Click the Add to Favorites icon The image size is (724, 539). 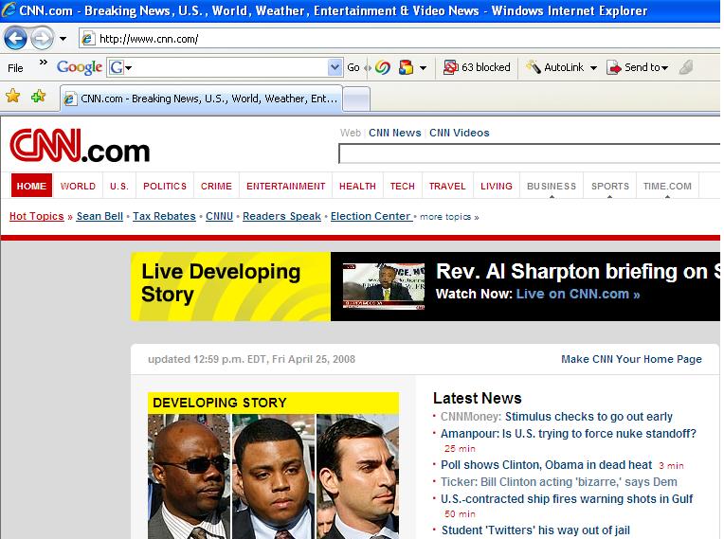coord(38,97)
